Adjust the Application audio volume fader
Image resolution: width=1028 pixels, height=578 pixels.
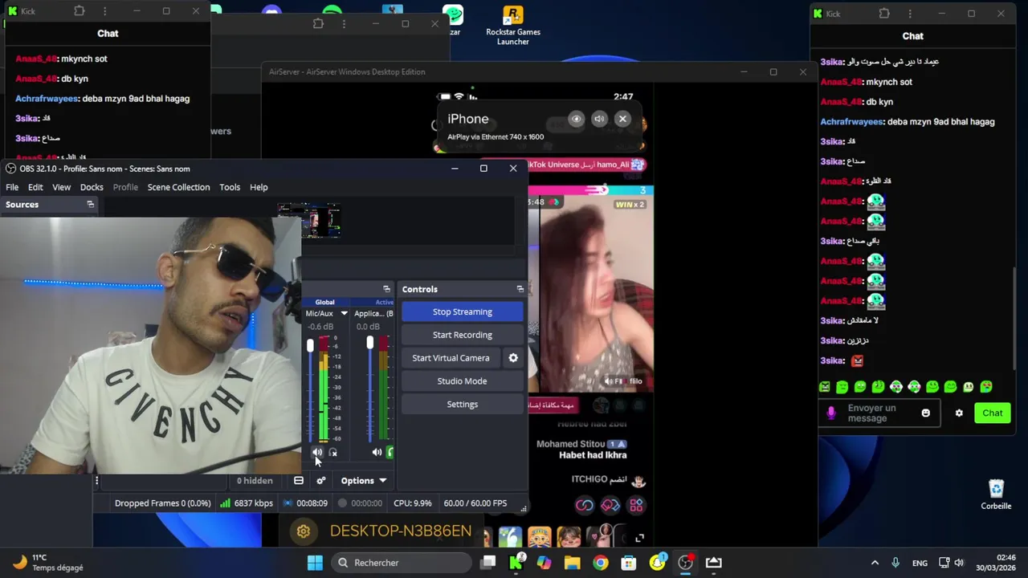(x=369, y=344)
